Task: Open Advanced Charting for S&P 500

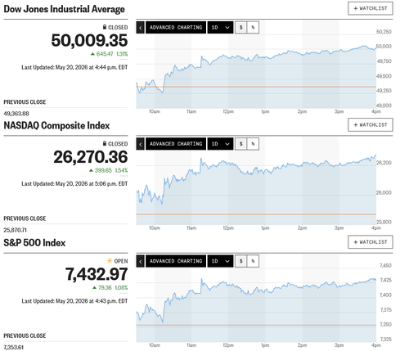Action: pyautogui.click(x=176, y=261)
